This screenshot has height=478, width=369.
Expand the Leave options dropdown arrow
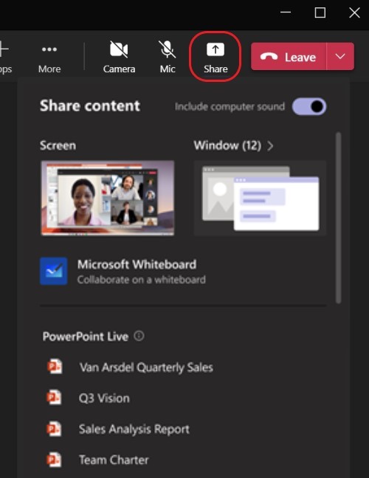click(x=340, y=57)
